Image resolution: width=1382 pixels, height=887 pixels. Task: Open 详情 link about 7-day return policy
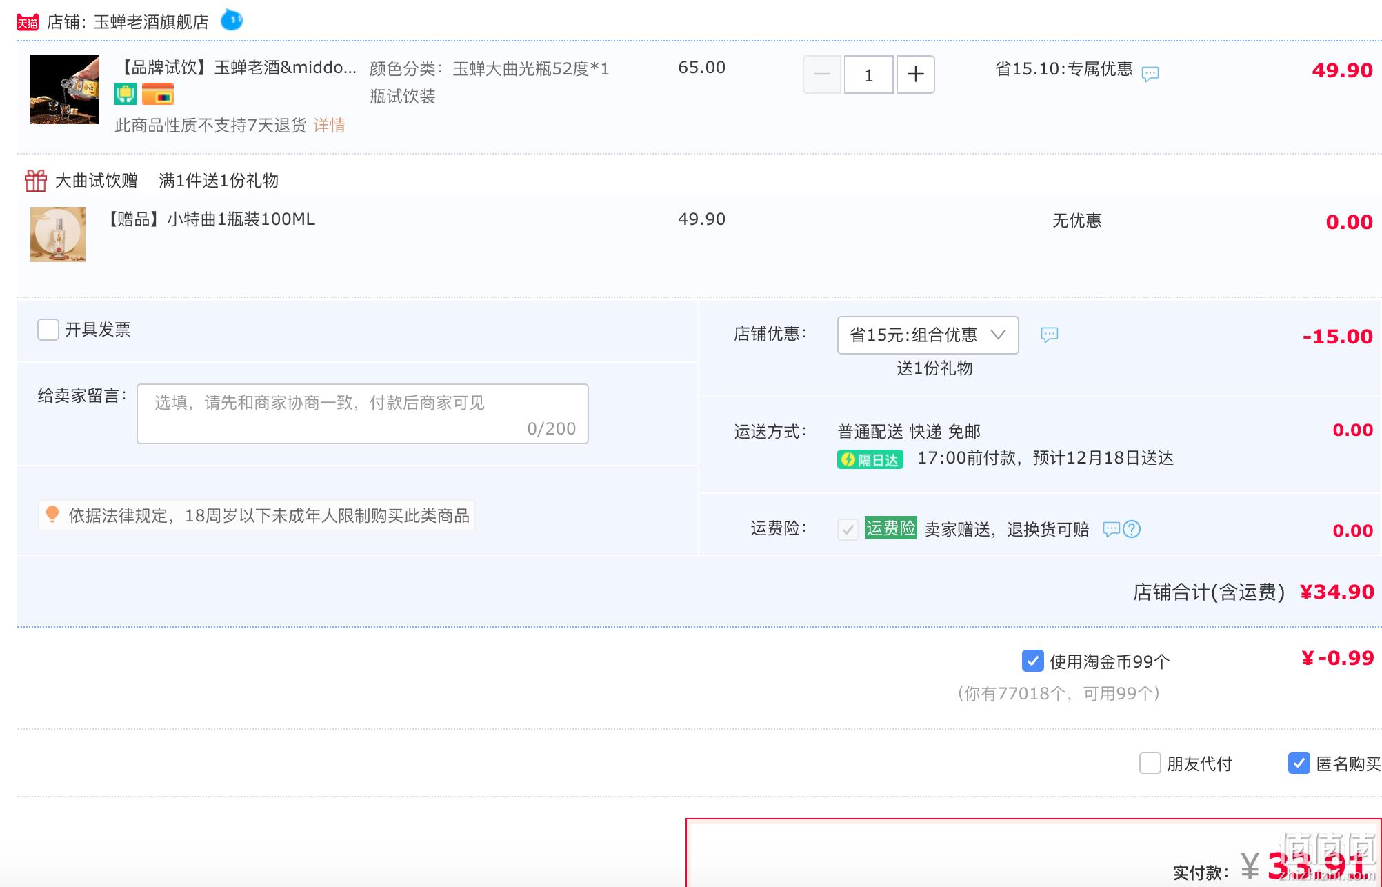329,126
